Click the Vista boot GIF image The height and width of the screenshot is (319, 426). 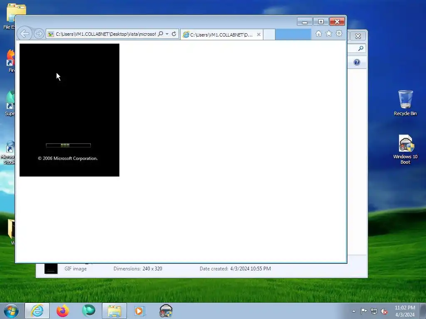click(69, 110)
